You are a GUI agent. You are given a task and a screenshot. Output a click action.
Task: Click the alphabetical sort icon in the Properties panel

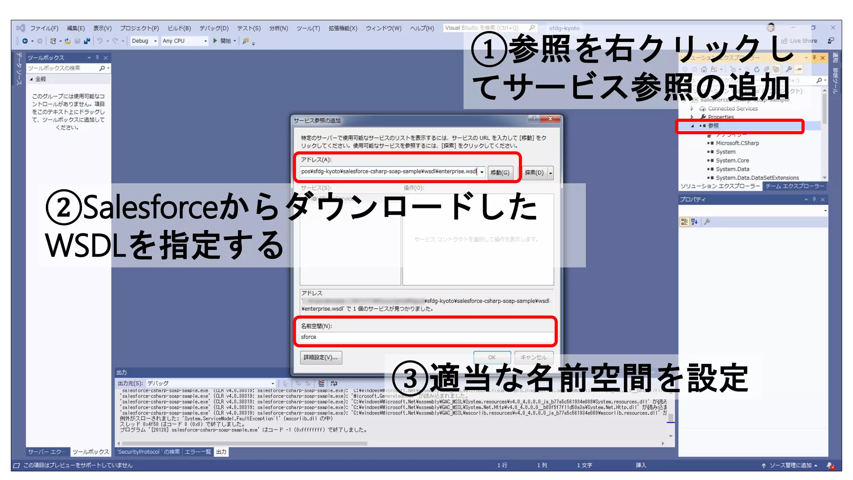pyautogui.click(x=694, y=222)
